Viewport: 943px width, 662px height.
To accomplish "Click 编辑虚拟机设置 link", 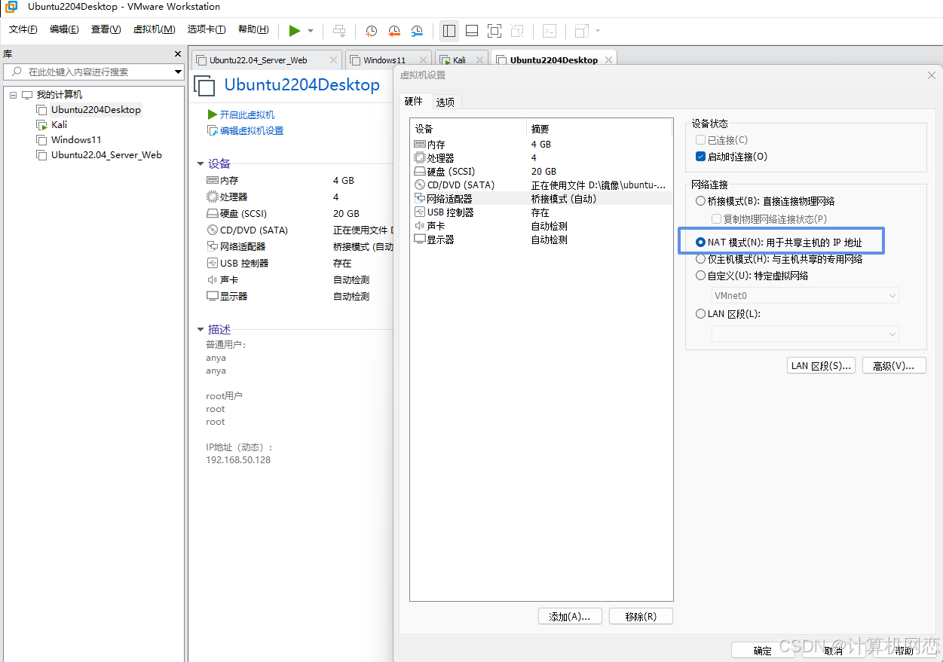I will [252, 130].
